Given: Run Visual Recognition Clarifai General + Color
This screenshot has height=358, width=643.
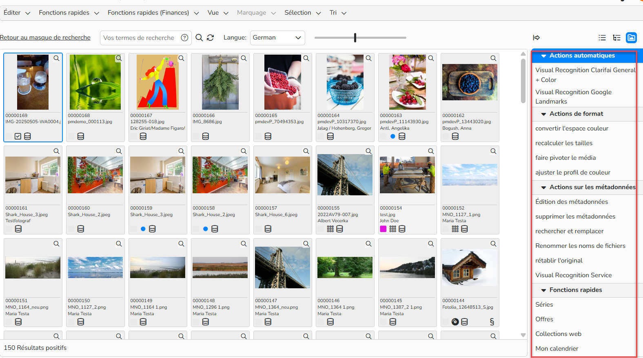Looking at the screenshot, I should 586,75.
